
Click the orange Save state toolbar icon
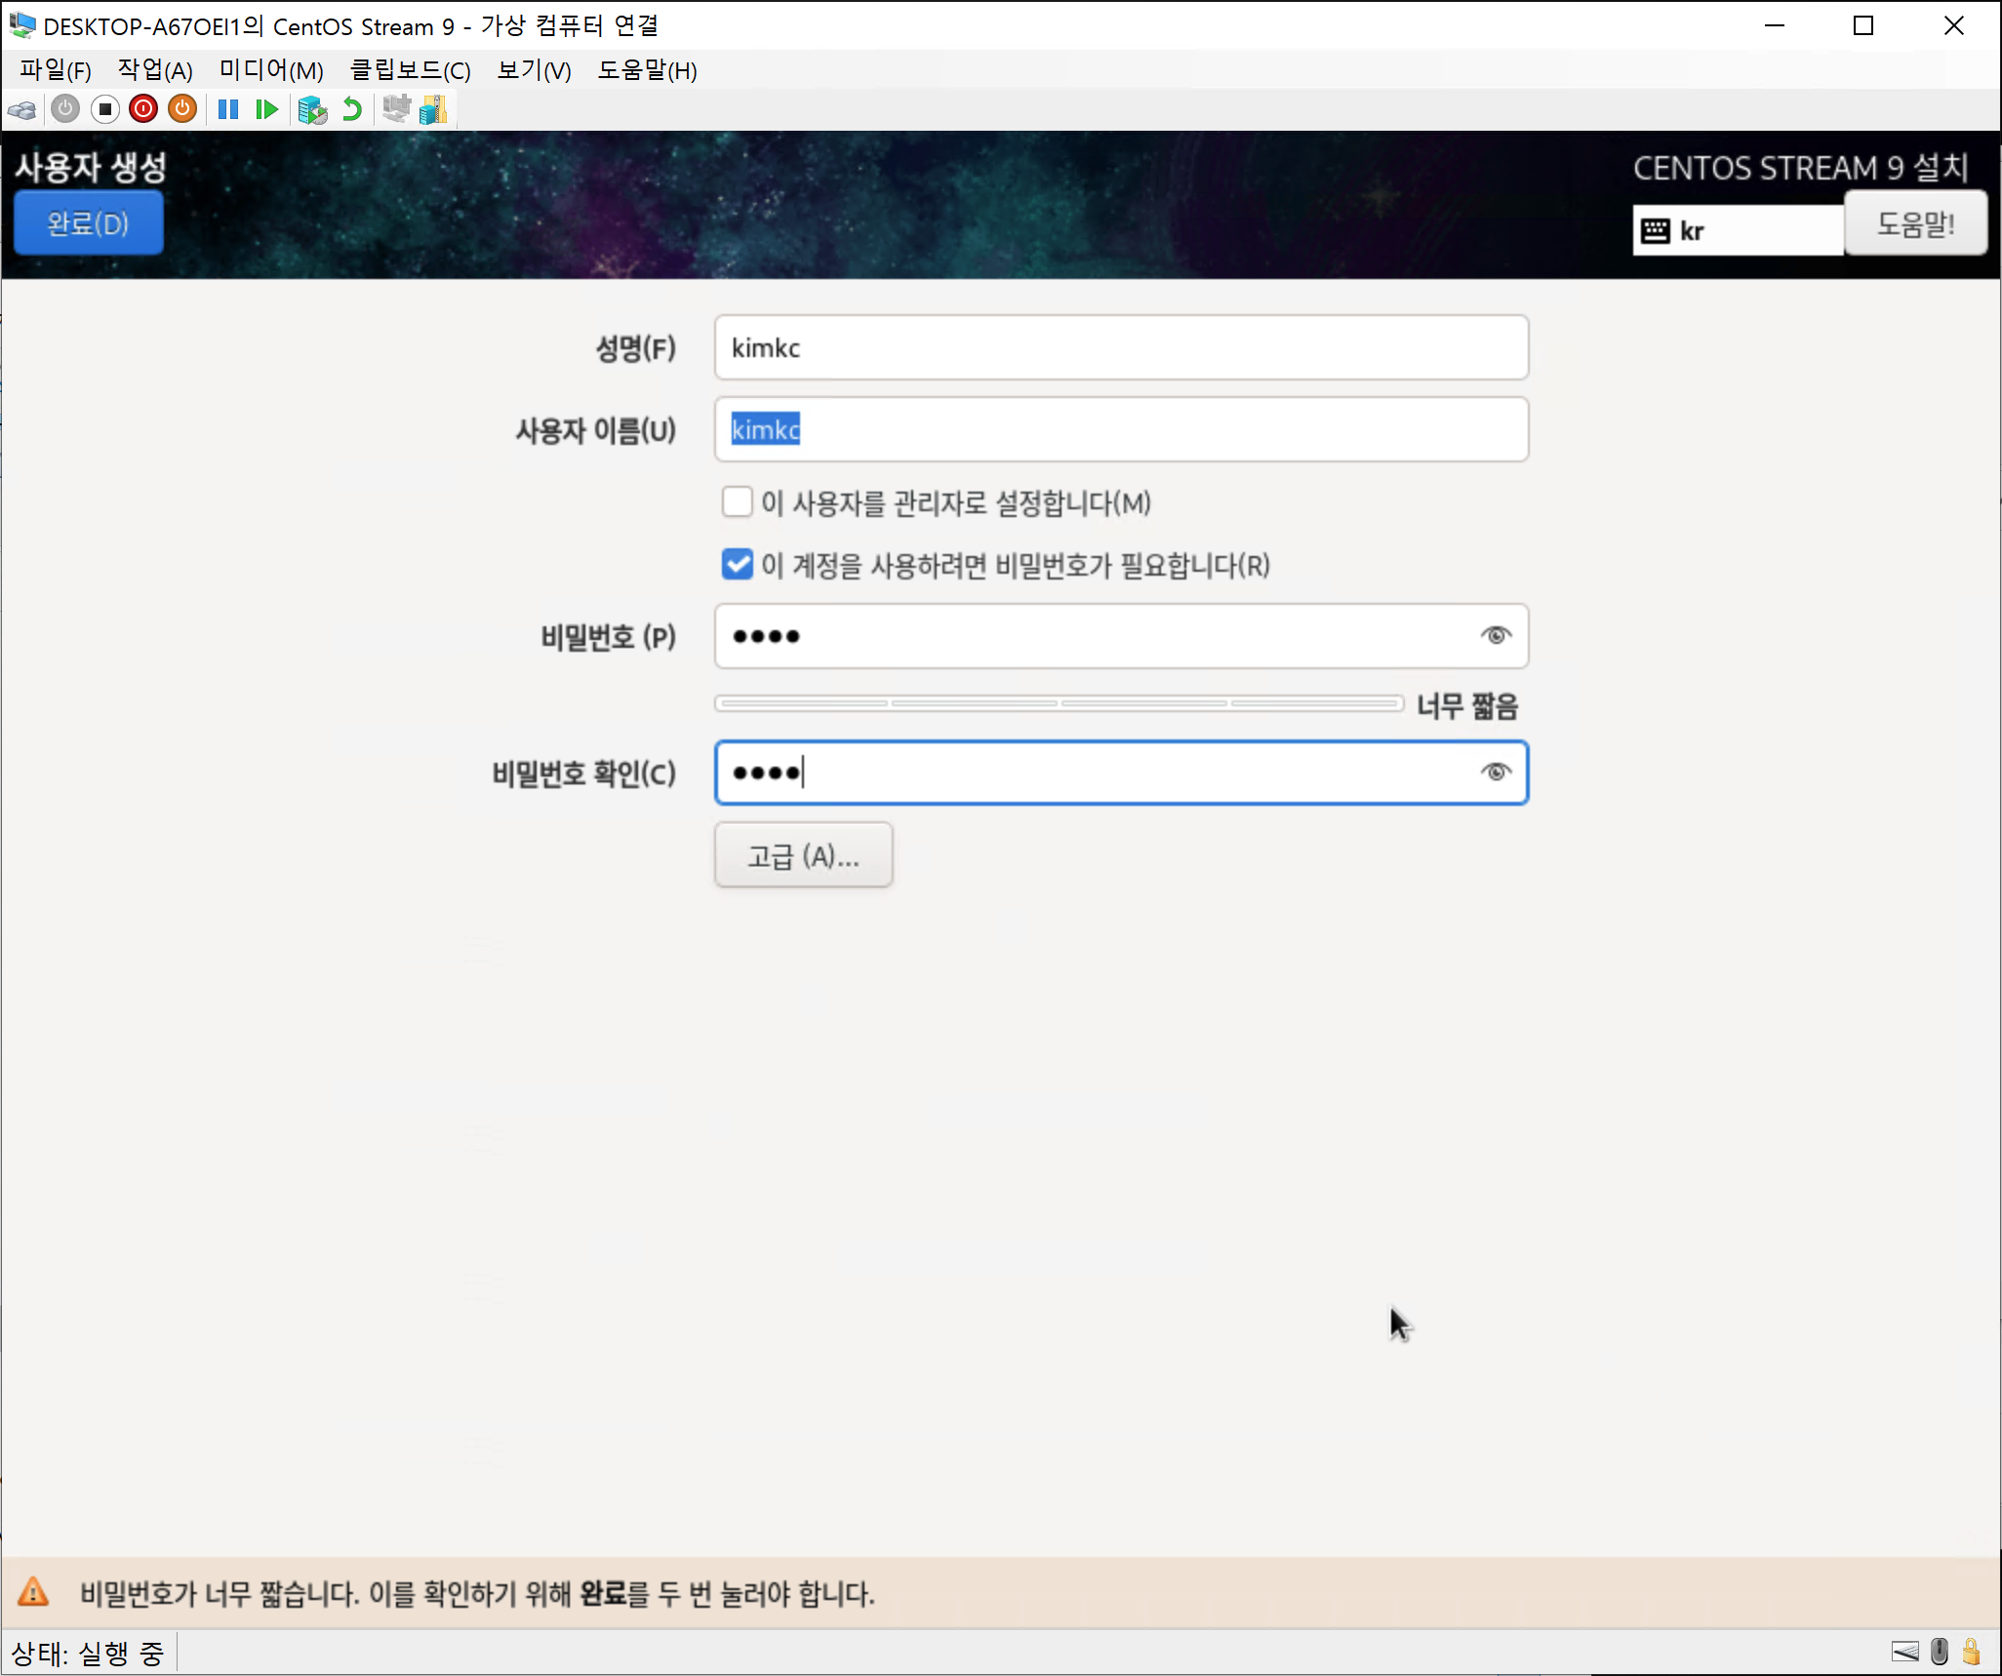[x=182, y=109]
